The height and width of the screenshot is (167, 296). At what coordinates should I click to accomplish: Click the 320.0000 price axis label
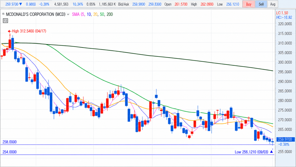coord(285,24)
